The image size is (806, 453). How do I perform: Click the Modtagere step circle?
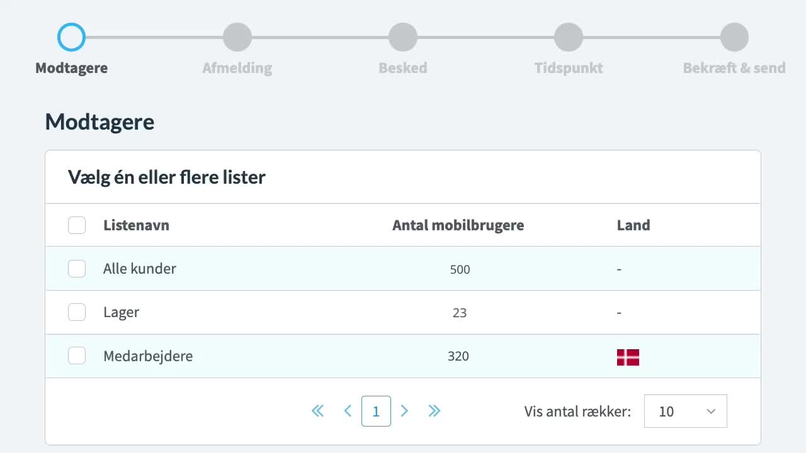pyautogui.click(x=71, y=36)
